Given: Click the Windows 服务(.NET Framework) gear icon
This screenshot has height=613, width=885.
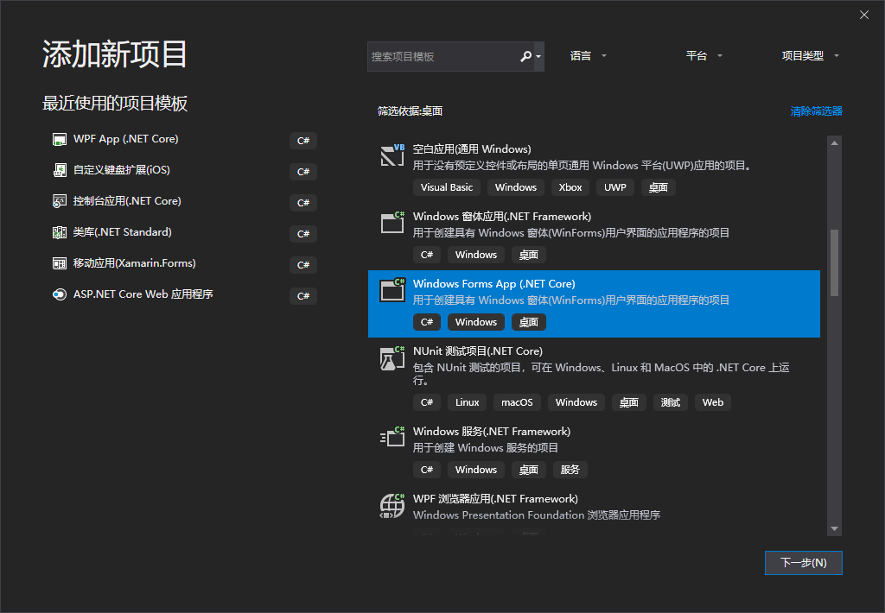Looking at the screenshot, I should (x=392, y=438).
